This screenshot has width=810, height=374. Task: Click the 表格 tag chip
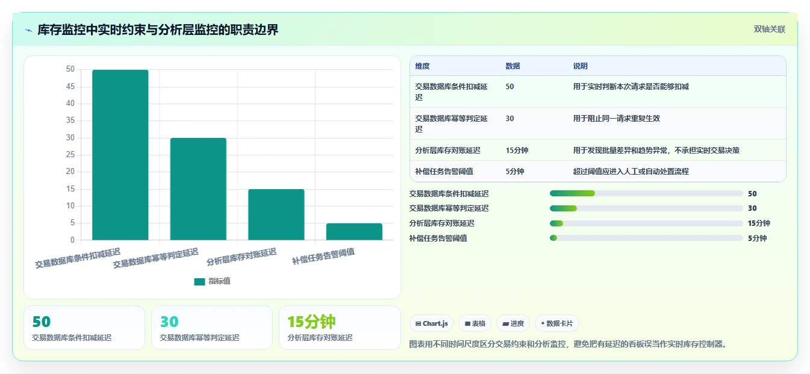point(475,323)
